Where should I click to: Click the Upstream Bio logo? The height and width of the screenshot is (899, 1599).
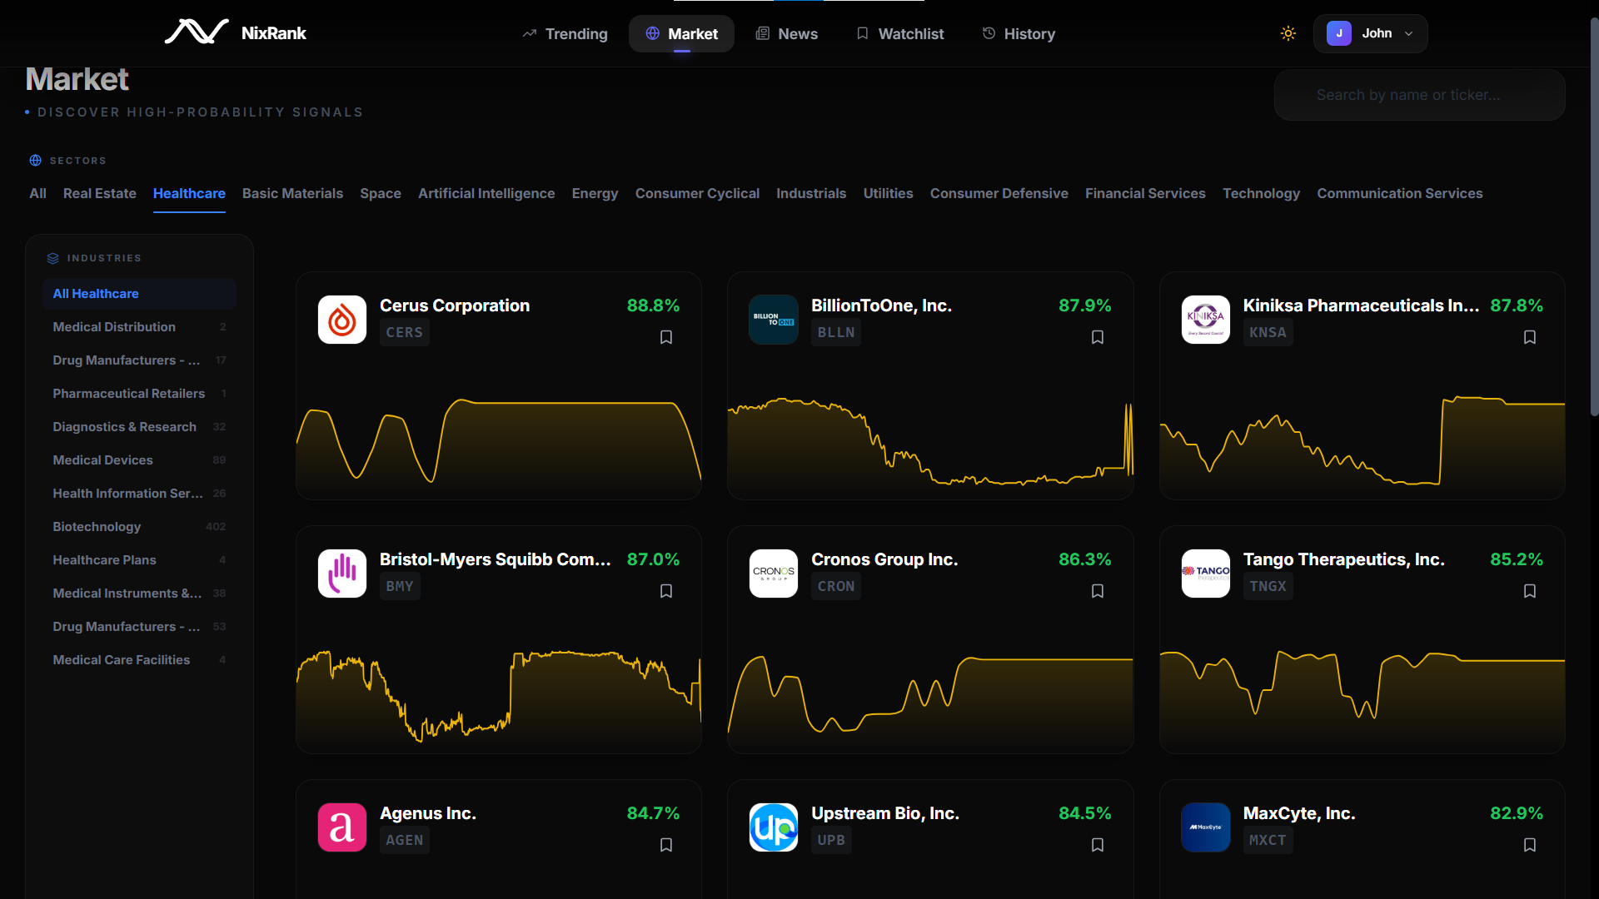coord(774,827)
